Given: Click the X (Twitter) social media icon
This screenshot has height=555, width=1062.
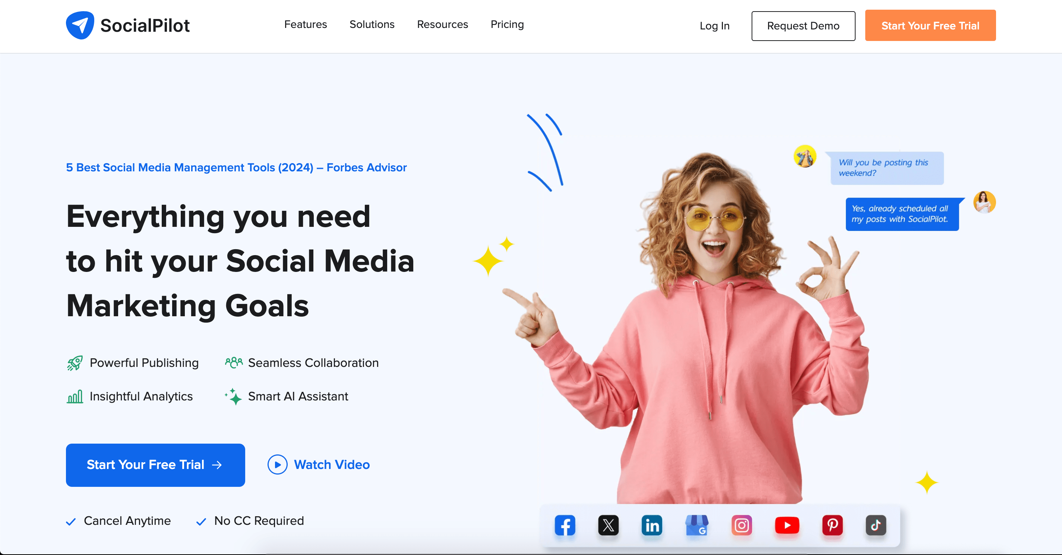Looking at the screenshot, I should pyautogui.click(x=607, y=525).
